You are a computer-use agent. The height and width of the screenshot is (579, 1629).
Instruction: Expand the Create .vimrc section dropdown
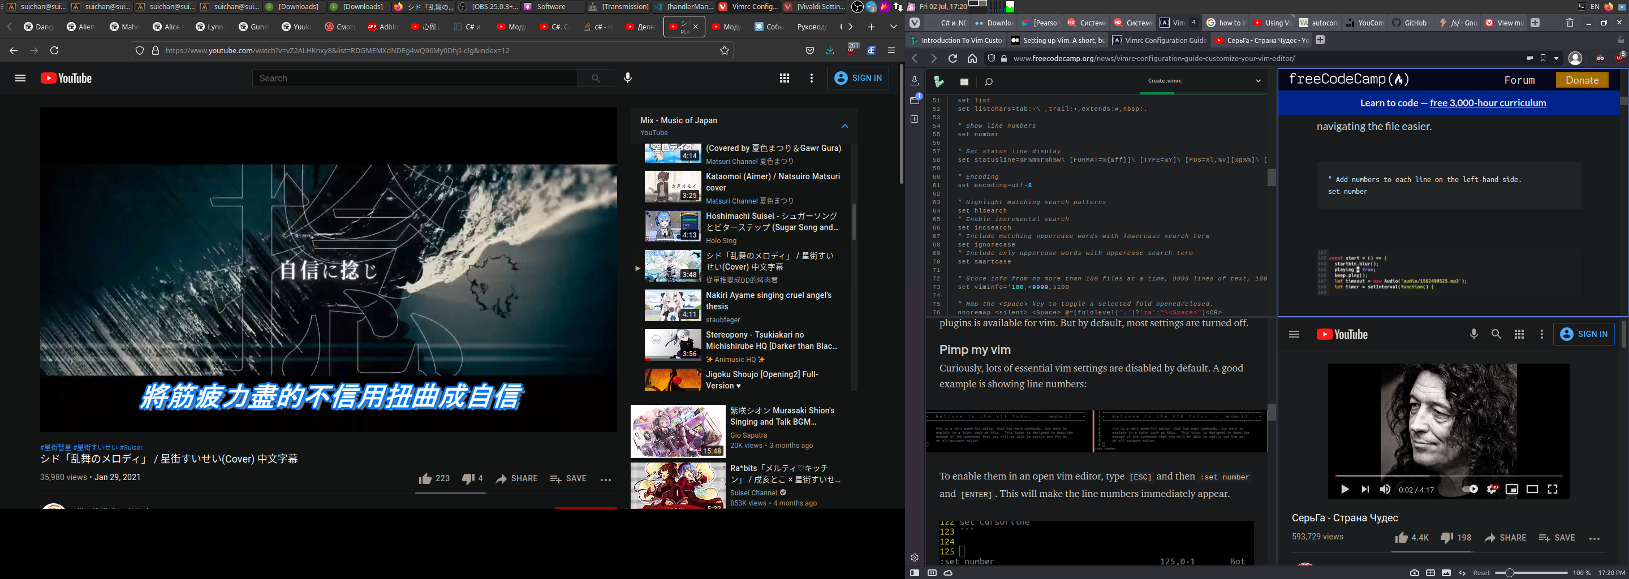coord(1258,81)
